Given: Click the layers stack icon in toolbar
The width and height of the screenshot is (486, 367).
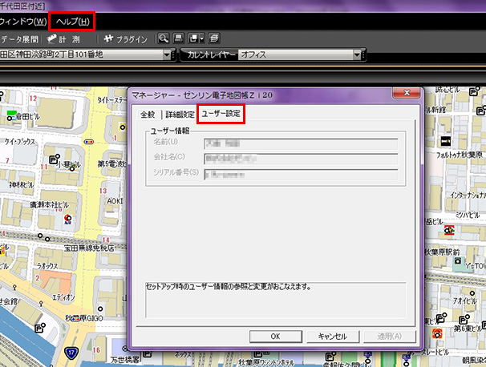Looking at the screenshot, I should click(214, 38).
